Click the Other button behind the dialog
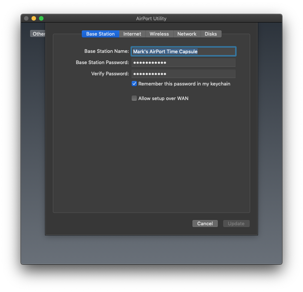This screenshot has width=303, height=292. [x=38, y=34]
